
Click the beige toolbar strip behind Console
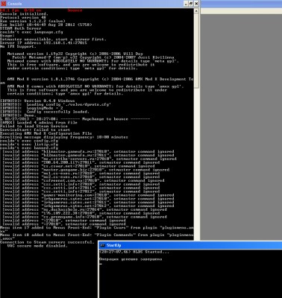point(241,10)
